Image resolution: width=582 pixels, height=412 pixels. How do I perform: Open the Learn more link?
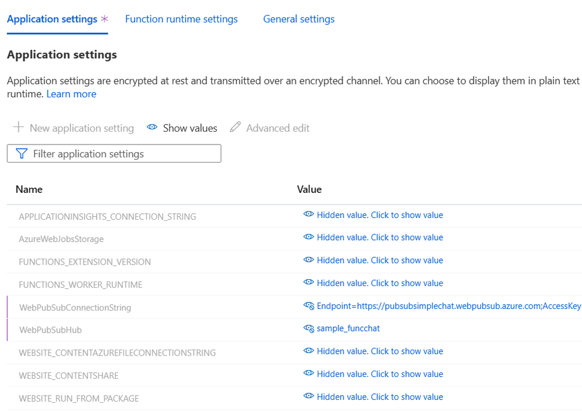pos(71,94)
